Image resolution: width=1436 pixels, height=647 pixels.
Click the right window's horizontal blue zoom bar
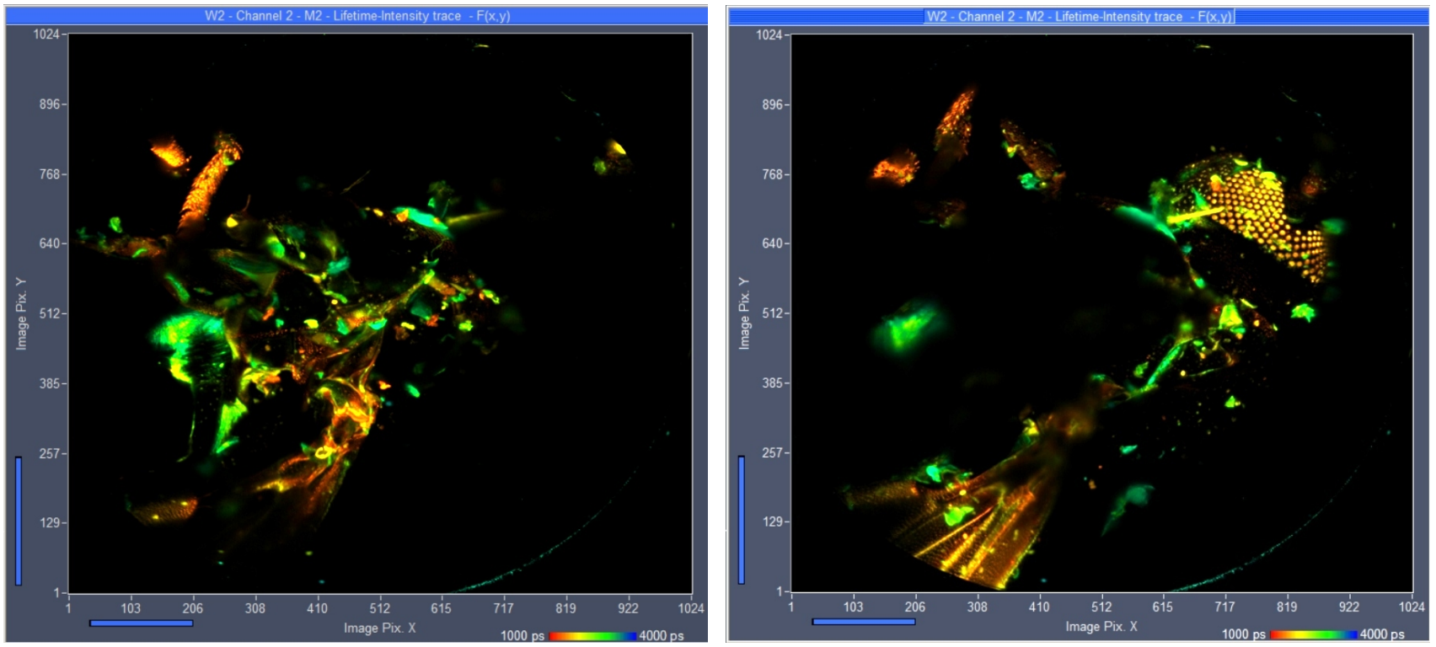pyautogui.click(x=863, y=622)
